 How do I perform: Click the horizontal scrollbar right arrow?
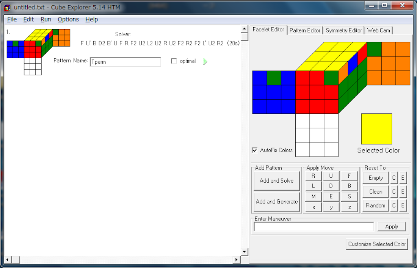tap(236, 259)
